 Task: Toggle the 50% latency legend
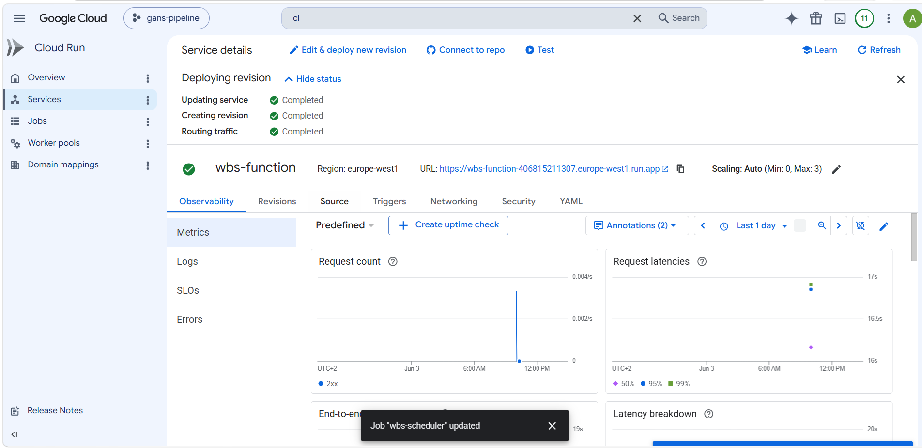click(x=623, y=384)
